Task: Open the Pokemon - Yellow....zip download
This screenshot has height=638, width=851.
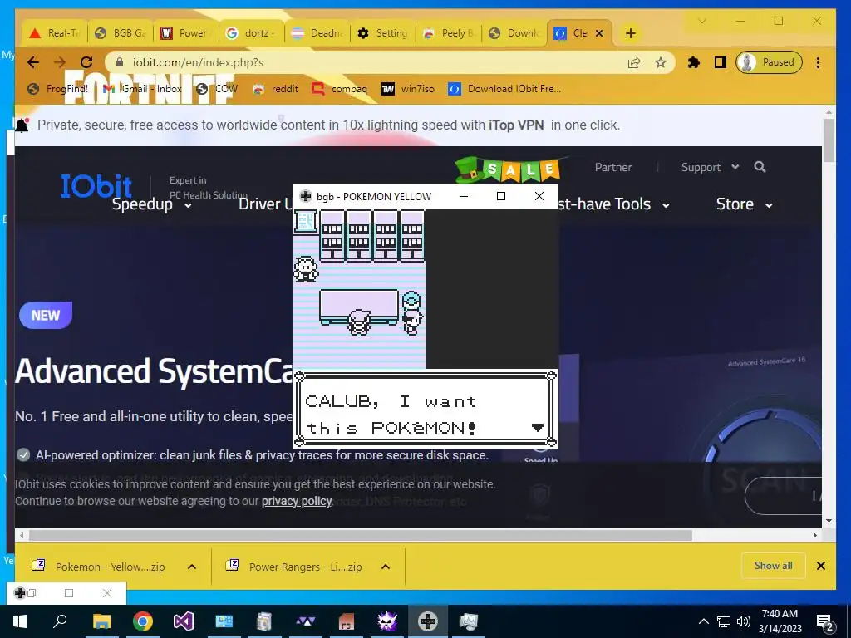Action: point(99,567)
